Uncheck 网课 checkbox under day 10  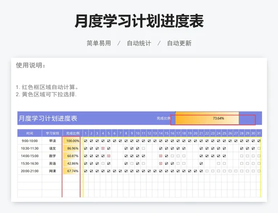137,171
